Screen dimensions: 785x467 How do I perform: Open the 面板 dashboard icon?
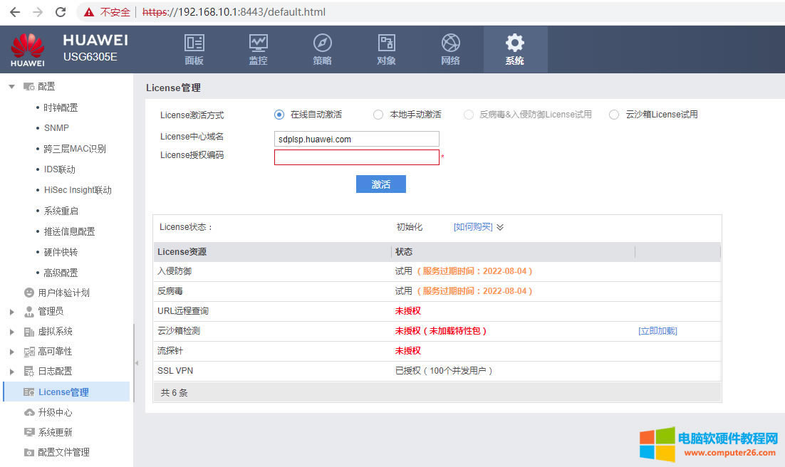[194, 43]
